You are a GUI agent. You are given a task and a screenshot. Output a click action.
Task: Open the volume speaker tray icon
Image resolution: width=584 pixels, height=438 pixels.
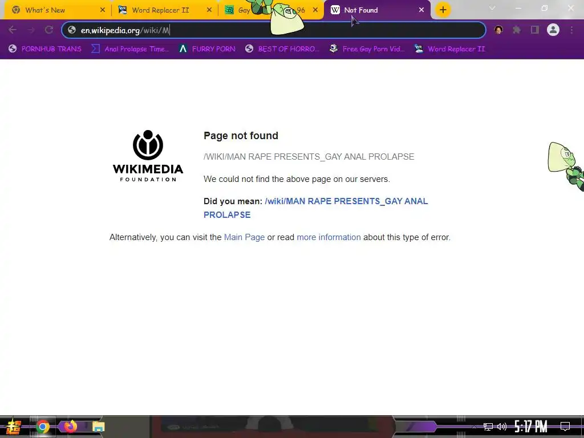502,427
